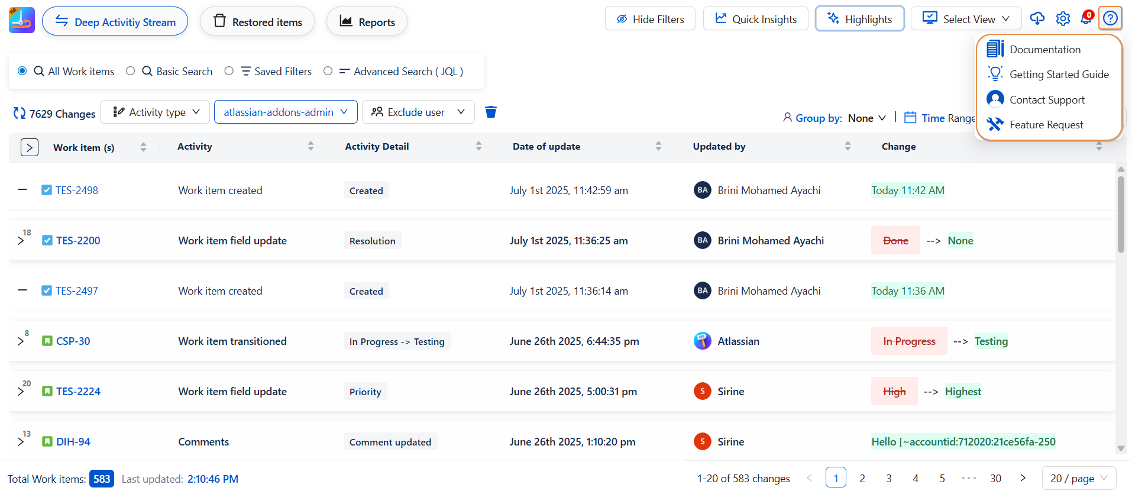
Task: Open Documentation from the help menu
Action: [1044, 50]
